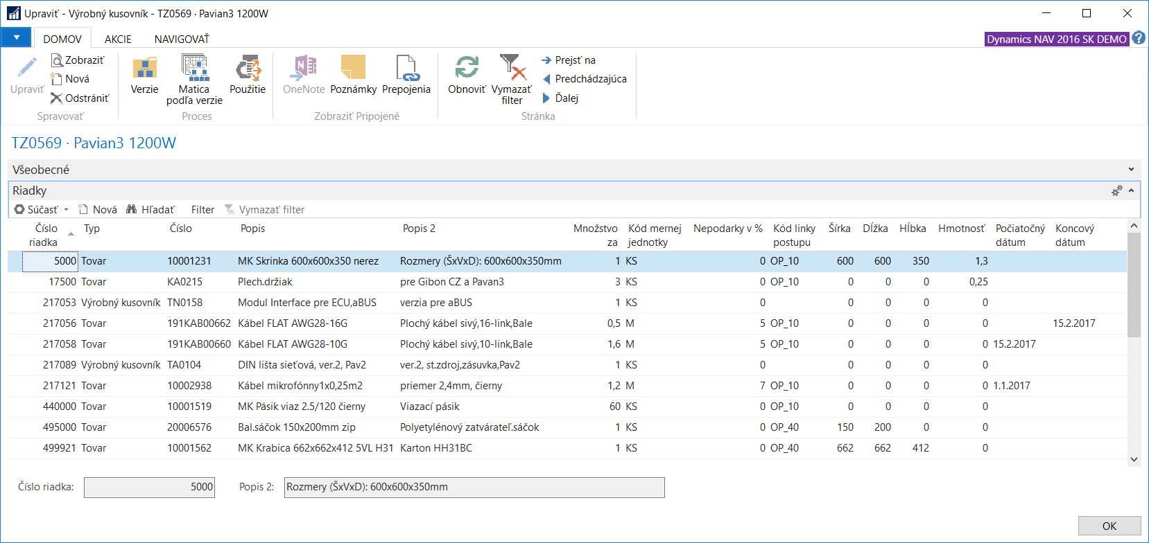Create new record with Nová in ribbon
This screenshot has width=1149, height=543.
(70, 79)
